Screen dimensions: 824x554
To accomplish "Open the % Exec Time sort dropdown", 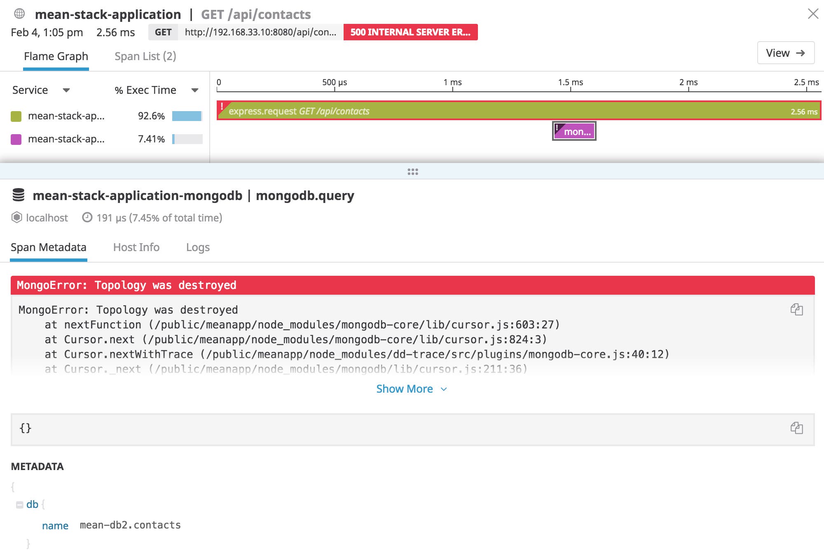I will 194,90.
